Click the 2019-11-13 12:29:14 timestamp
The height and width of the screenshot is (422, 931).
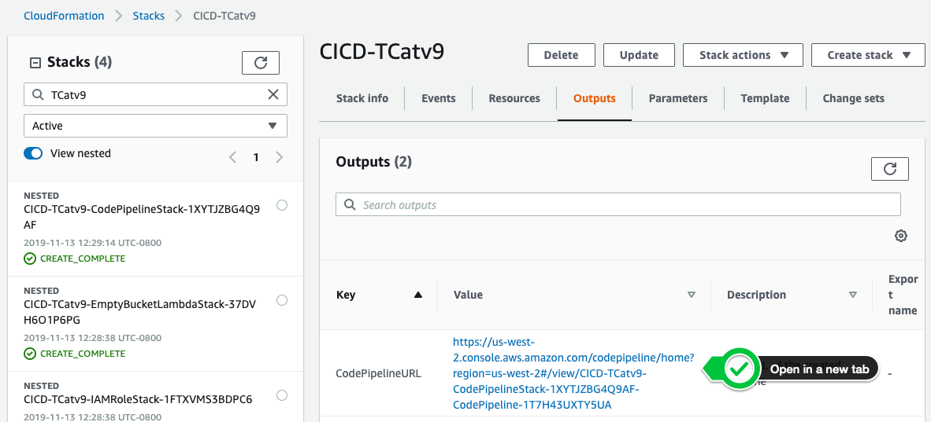93,243
